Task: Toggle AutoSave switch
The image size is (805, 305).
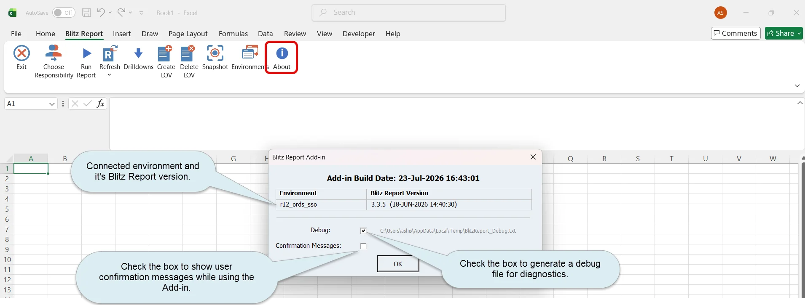Action: [x=64, y=13]
